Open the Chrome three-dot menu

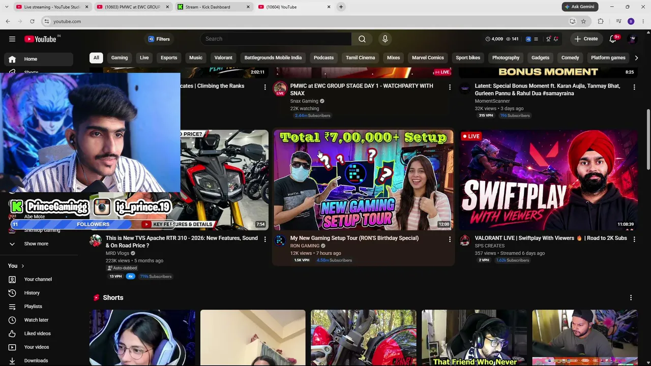(643, 21)
